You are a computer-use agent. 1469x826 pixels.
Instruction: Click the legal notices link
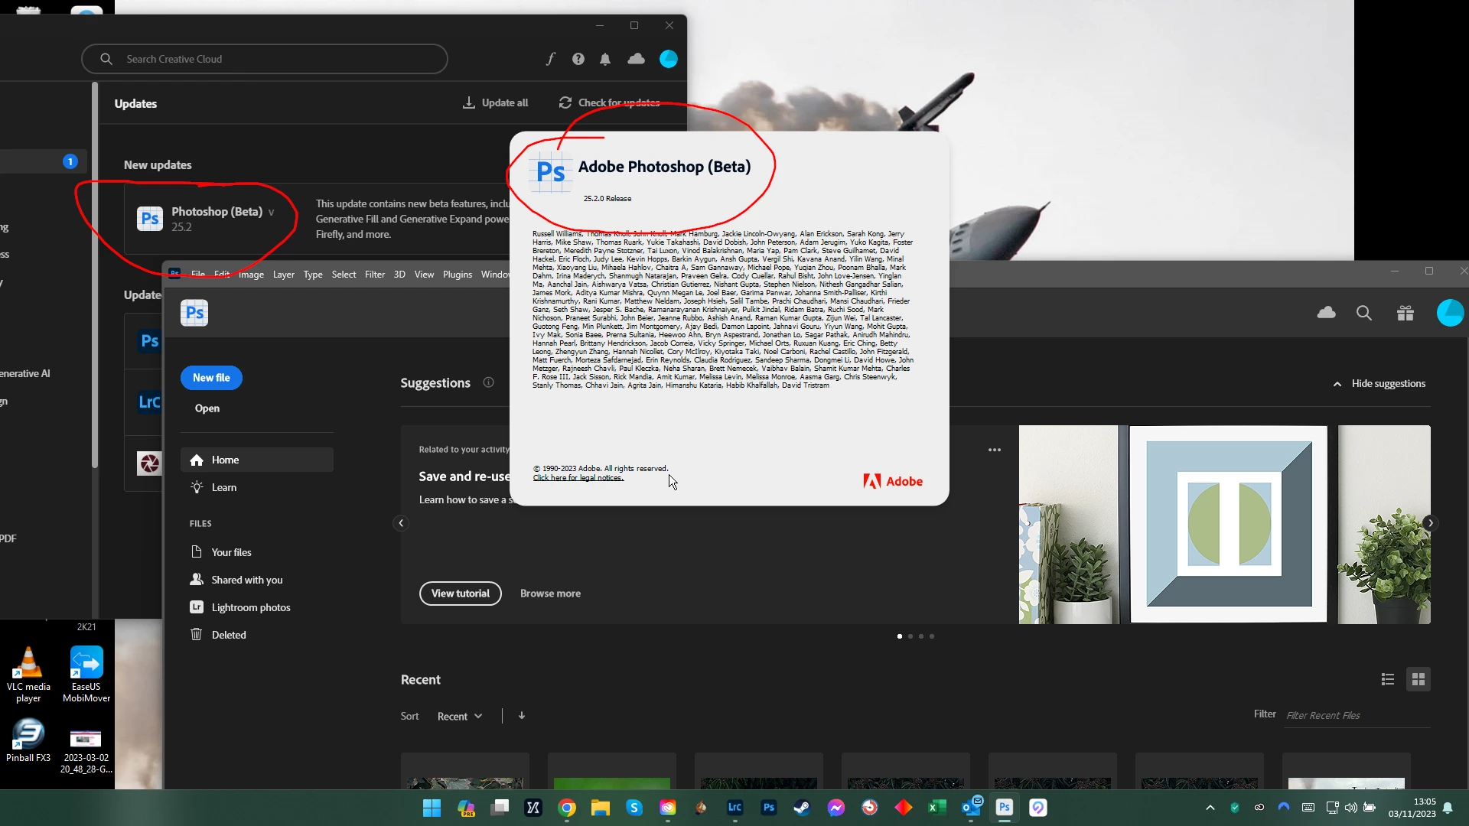pyautogui.click(x=578, y=478)
